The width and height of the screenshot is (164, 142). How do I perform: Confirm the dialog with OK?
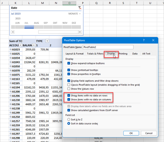[x=131, y=133]
